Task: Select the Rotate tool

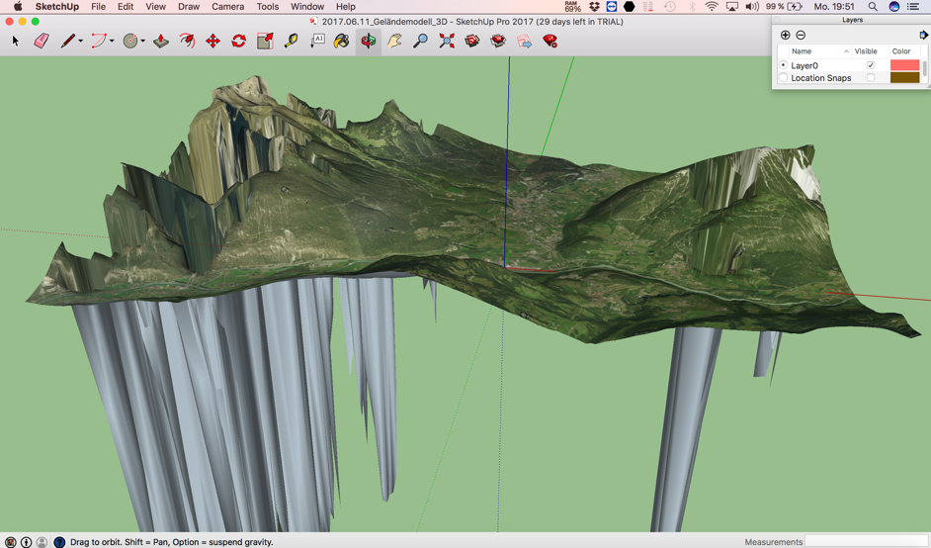Action: [x=238, y=42]
